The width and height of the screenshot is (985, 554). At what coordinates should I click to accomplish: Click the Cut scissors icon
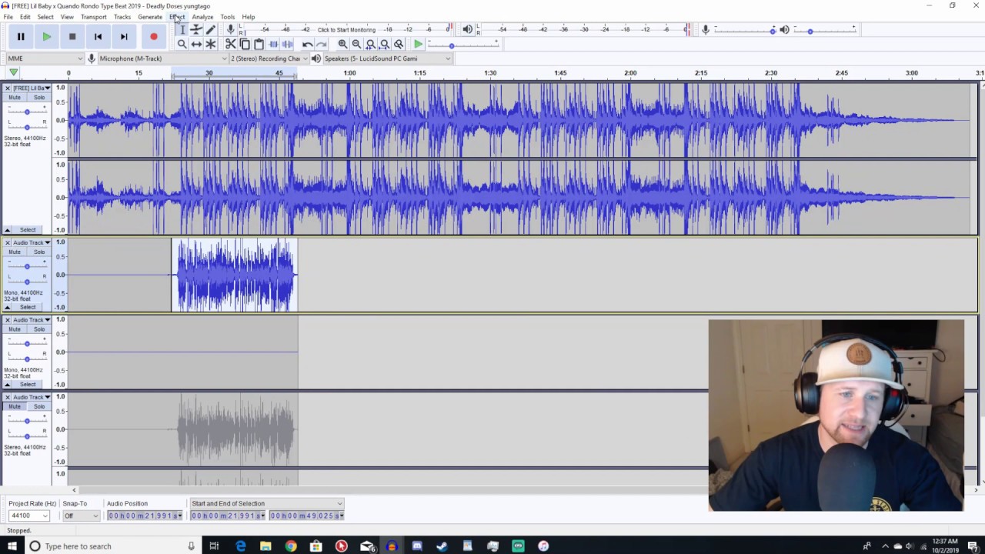click(x=230, y=44)
